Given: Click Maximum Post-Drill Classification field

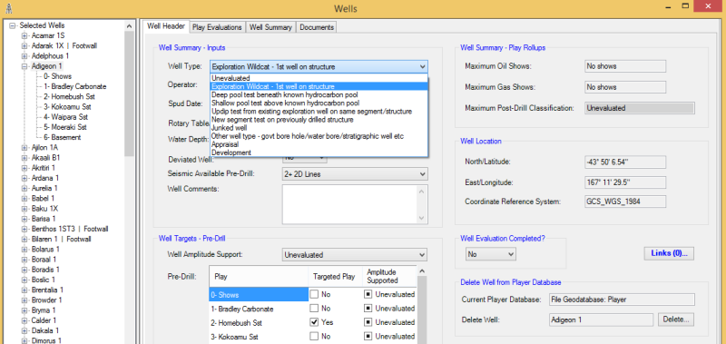Looking at the screenshot, I should pyautogui.click(x=640, y=108).
